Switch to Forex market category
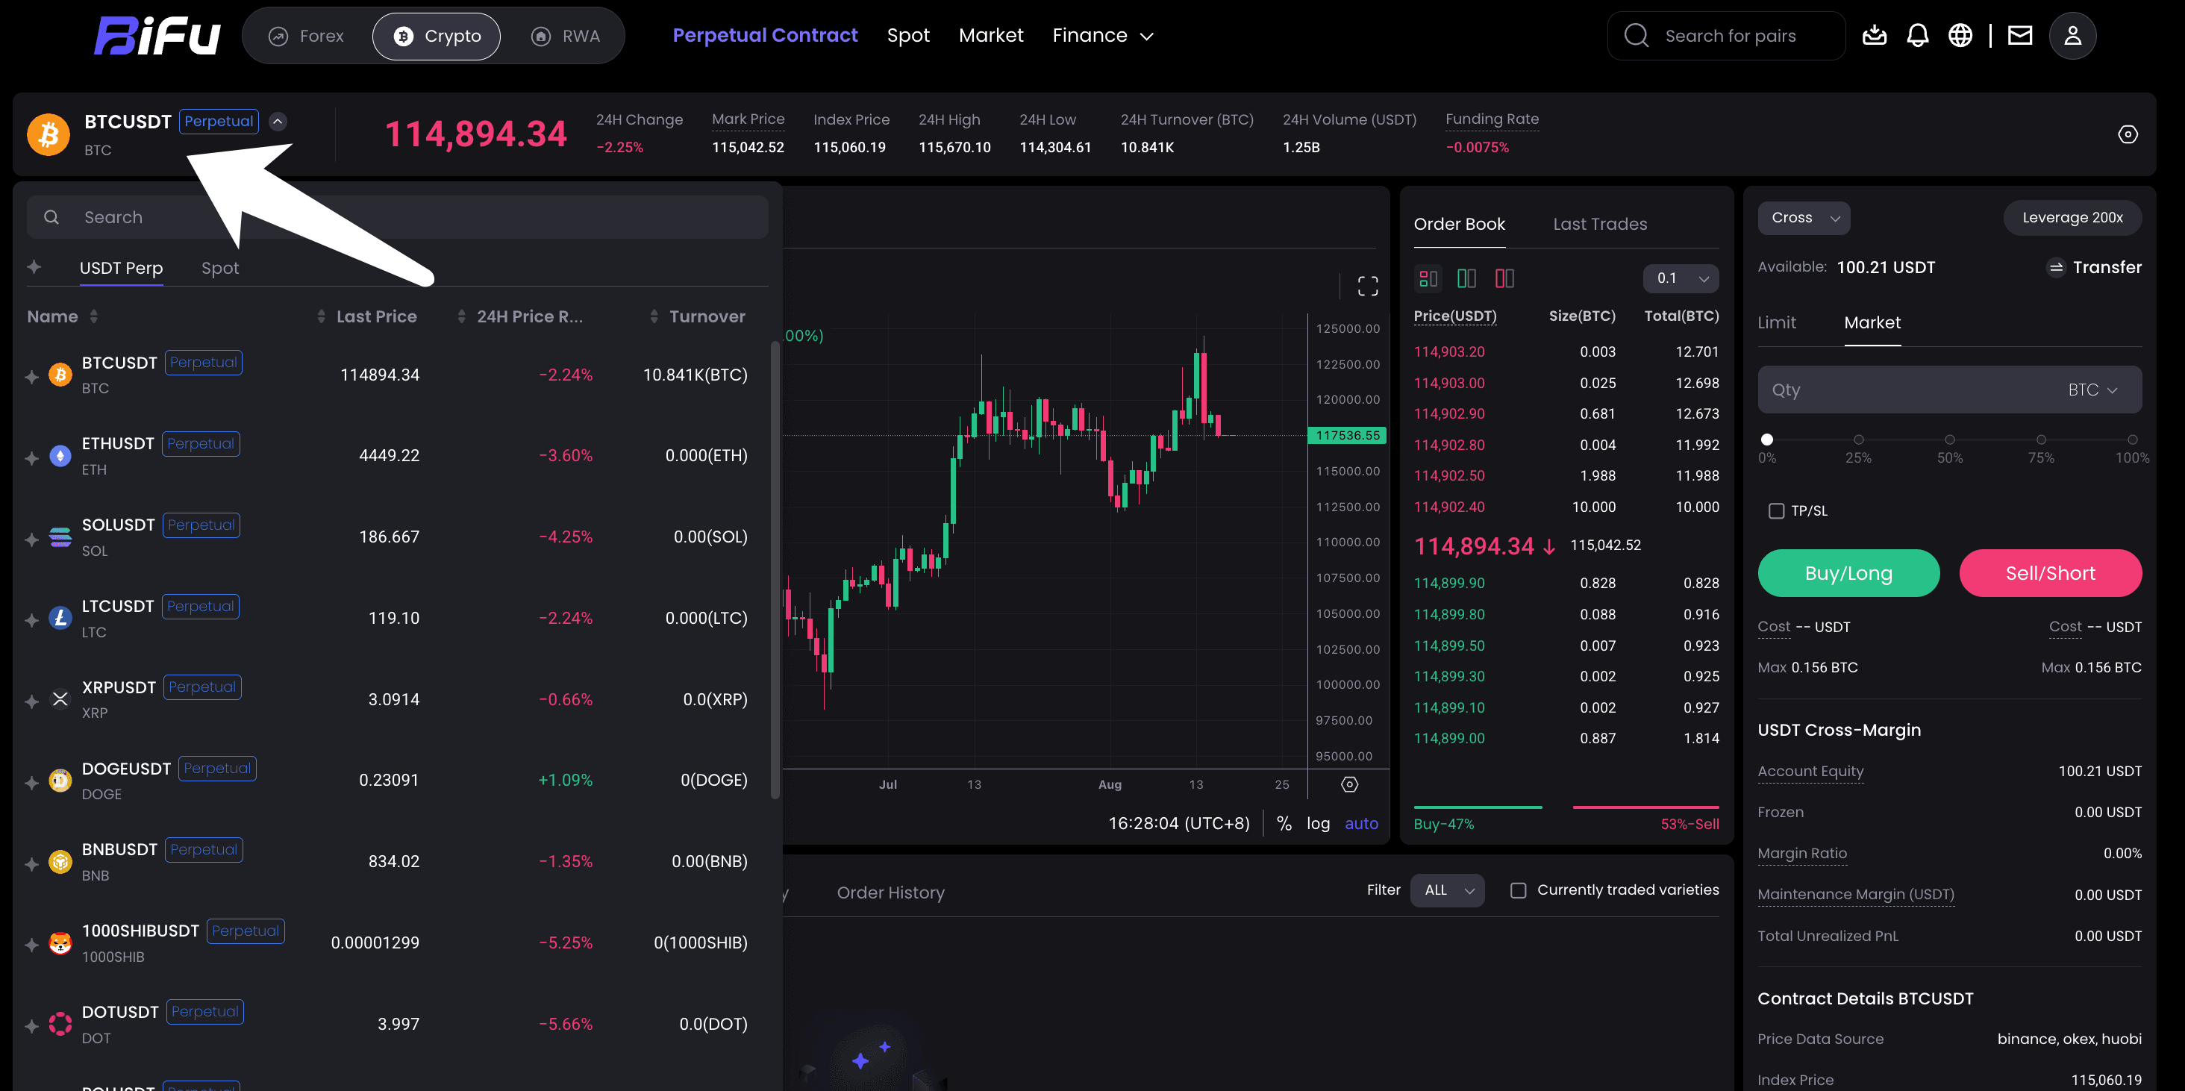 tap(306, 37)
